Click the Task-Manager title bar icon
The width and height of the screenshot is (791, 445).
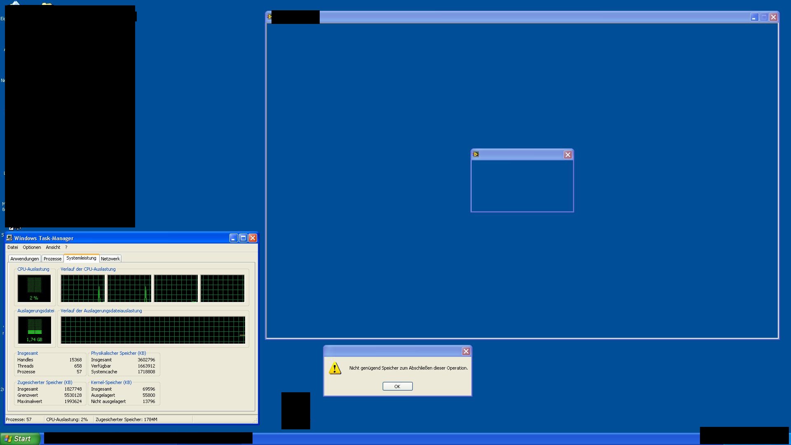point(9,238)
